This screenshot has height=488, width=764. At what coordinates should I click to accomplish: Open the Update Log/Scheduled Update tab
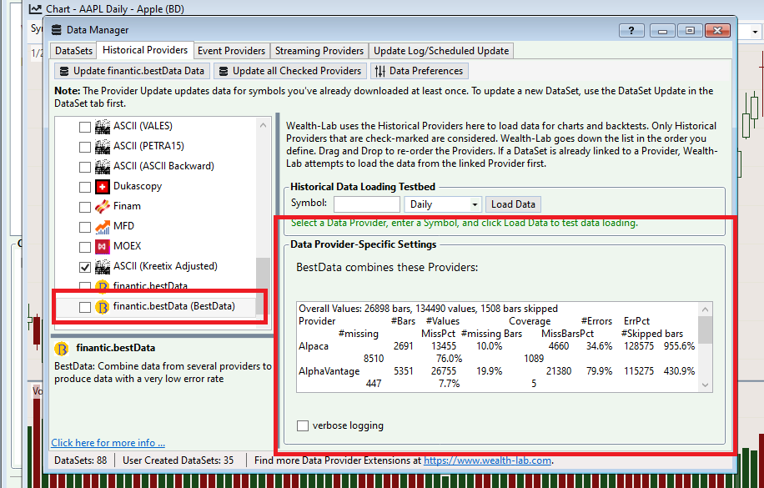(x=441, y=51)
